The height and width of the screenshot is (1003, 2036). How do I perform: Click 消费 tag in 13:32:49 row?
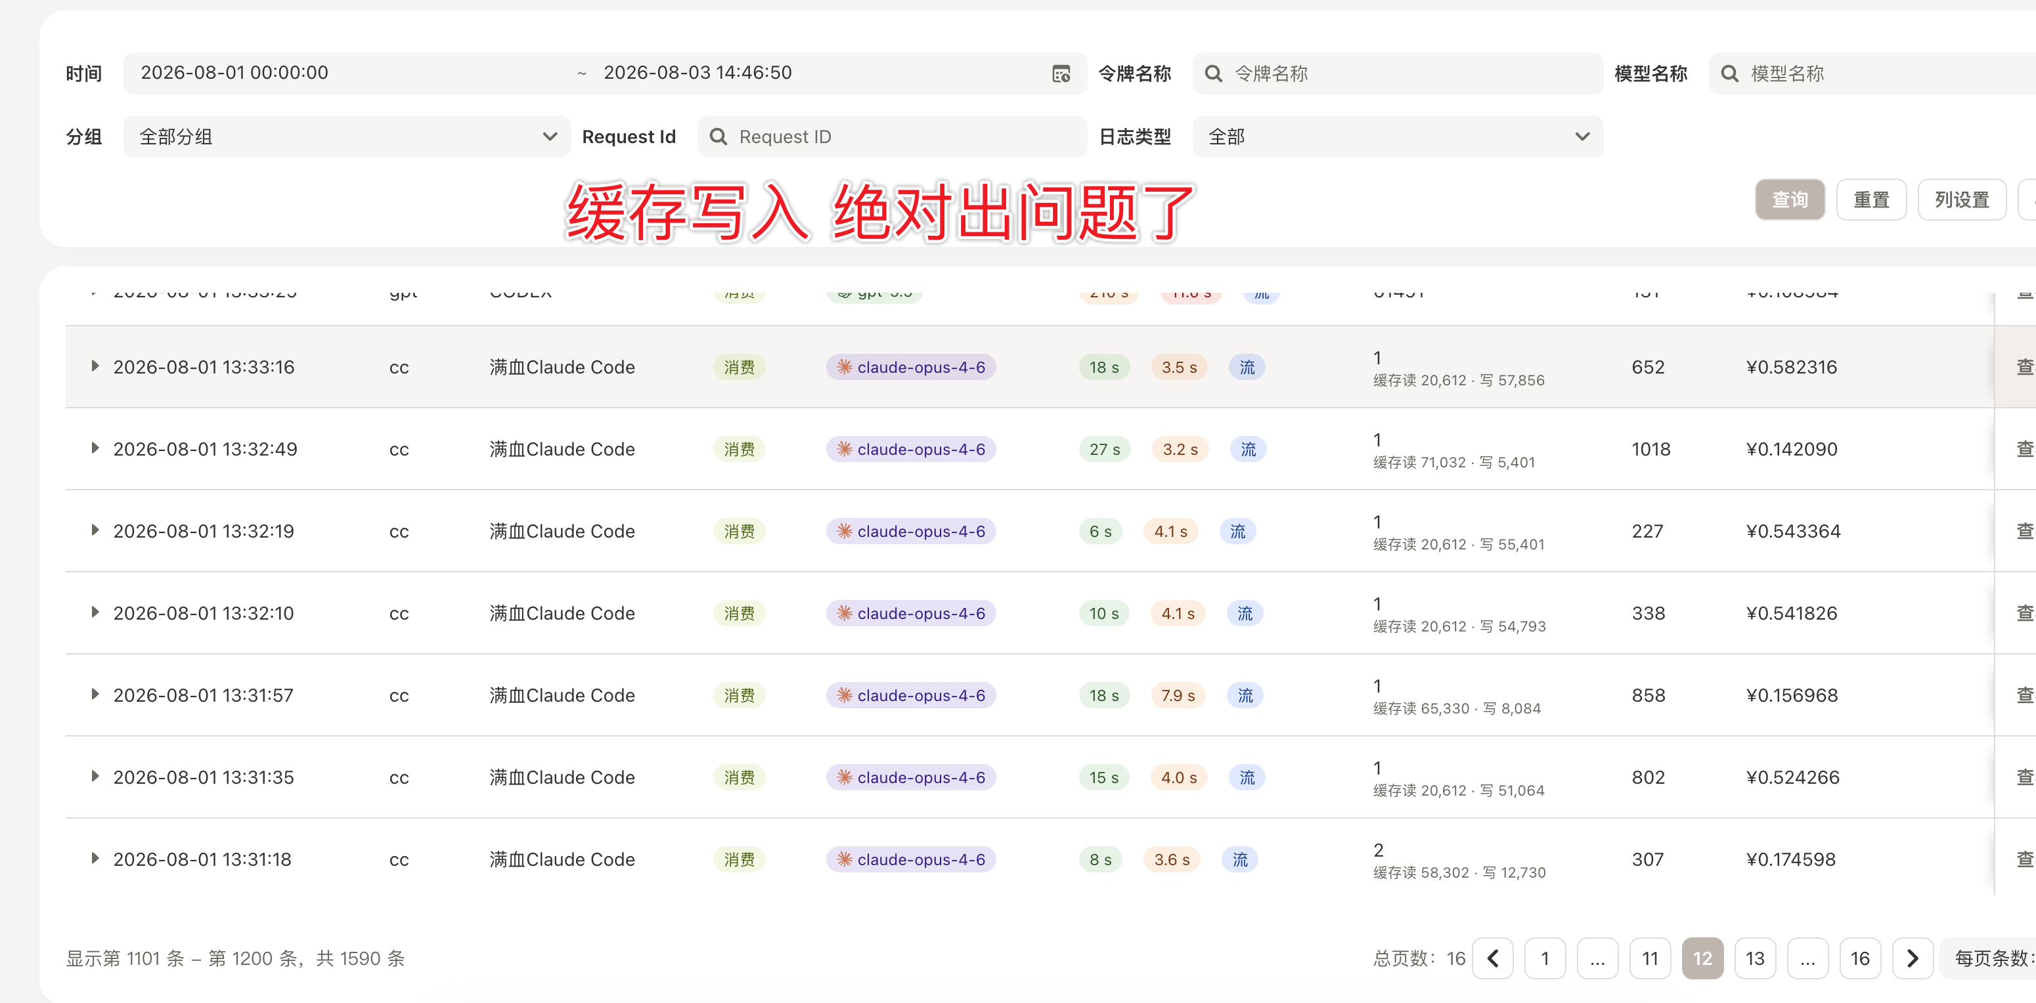pyautogui.click(x=739, y=450)
